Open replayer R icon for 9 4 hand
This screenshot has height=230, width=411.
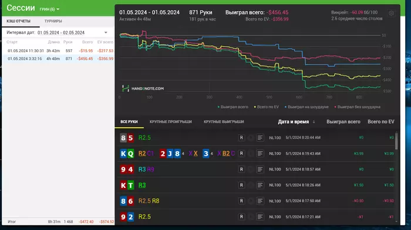click(241, 169)
